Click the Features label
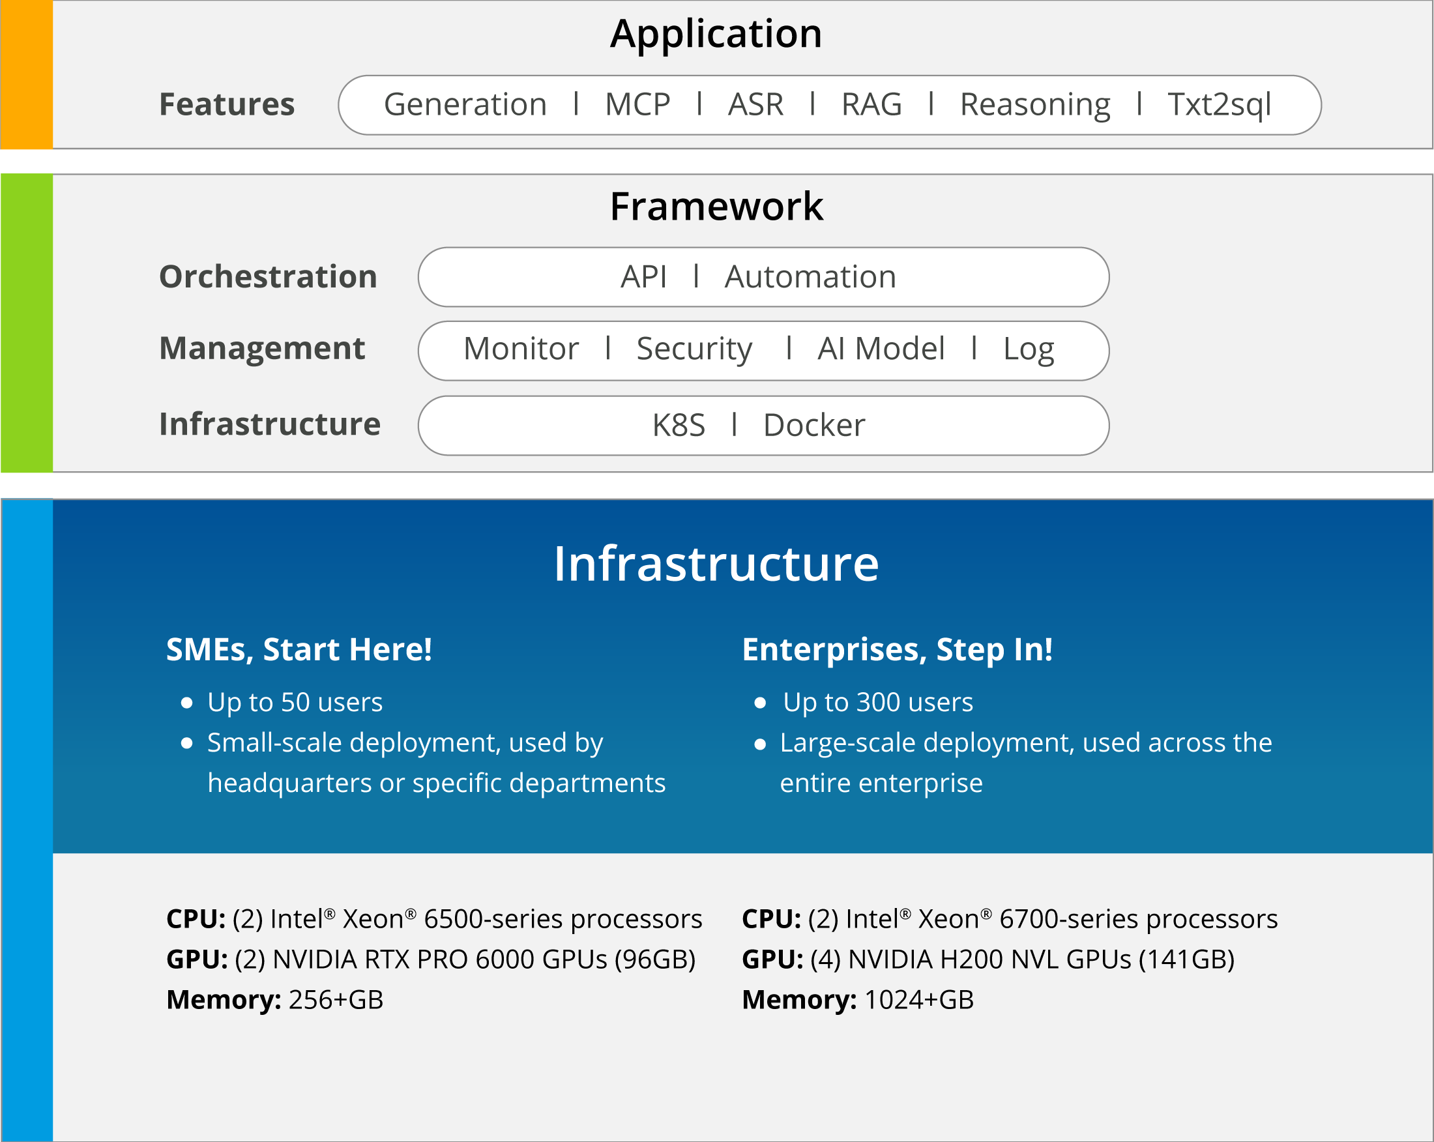The height and width of the screenshot is (1142, 1434). pyautogui.click(x=227, y=104)
